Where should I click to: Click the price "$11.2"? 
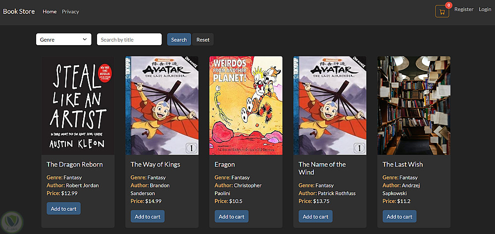404,201
